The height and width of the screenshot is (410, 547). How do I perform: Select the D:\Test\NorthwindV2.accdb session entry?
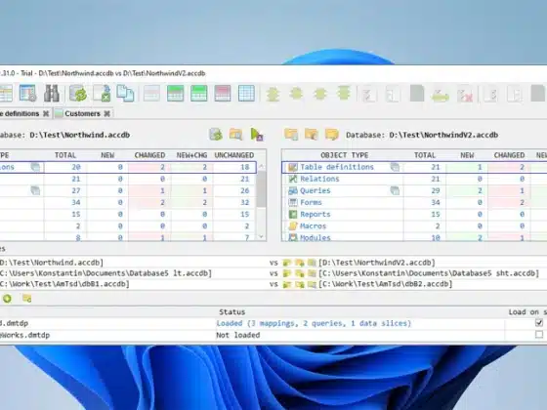pyautogui.click(x=377, y=263)
